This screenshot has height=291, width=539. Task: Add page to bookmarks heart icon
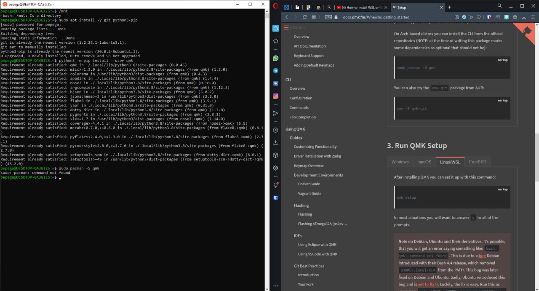click(479, 17)
